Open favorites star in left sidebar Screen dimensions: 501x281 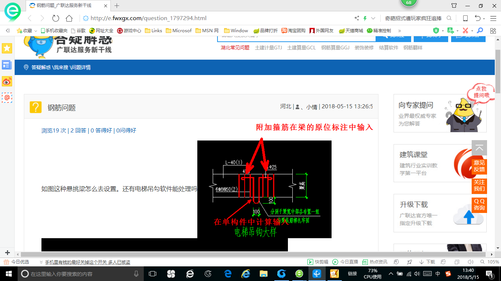point(7,48)
